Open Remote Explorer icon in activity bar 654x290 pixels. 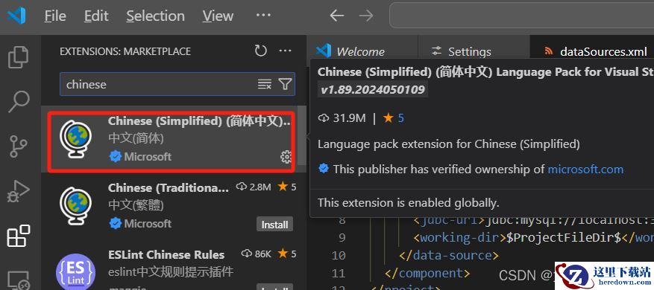tap(19, 280)
